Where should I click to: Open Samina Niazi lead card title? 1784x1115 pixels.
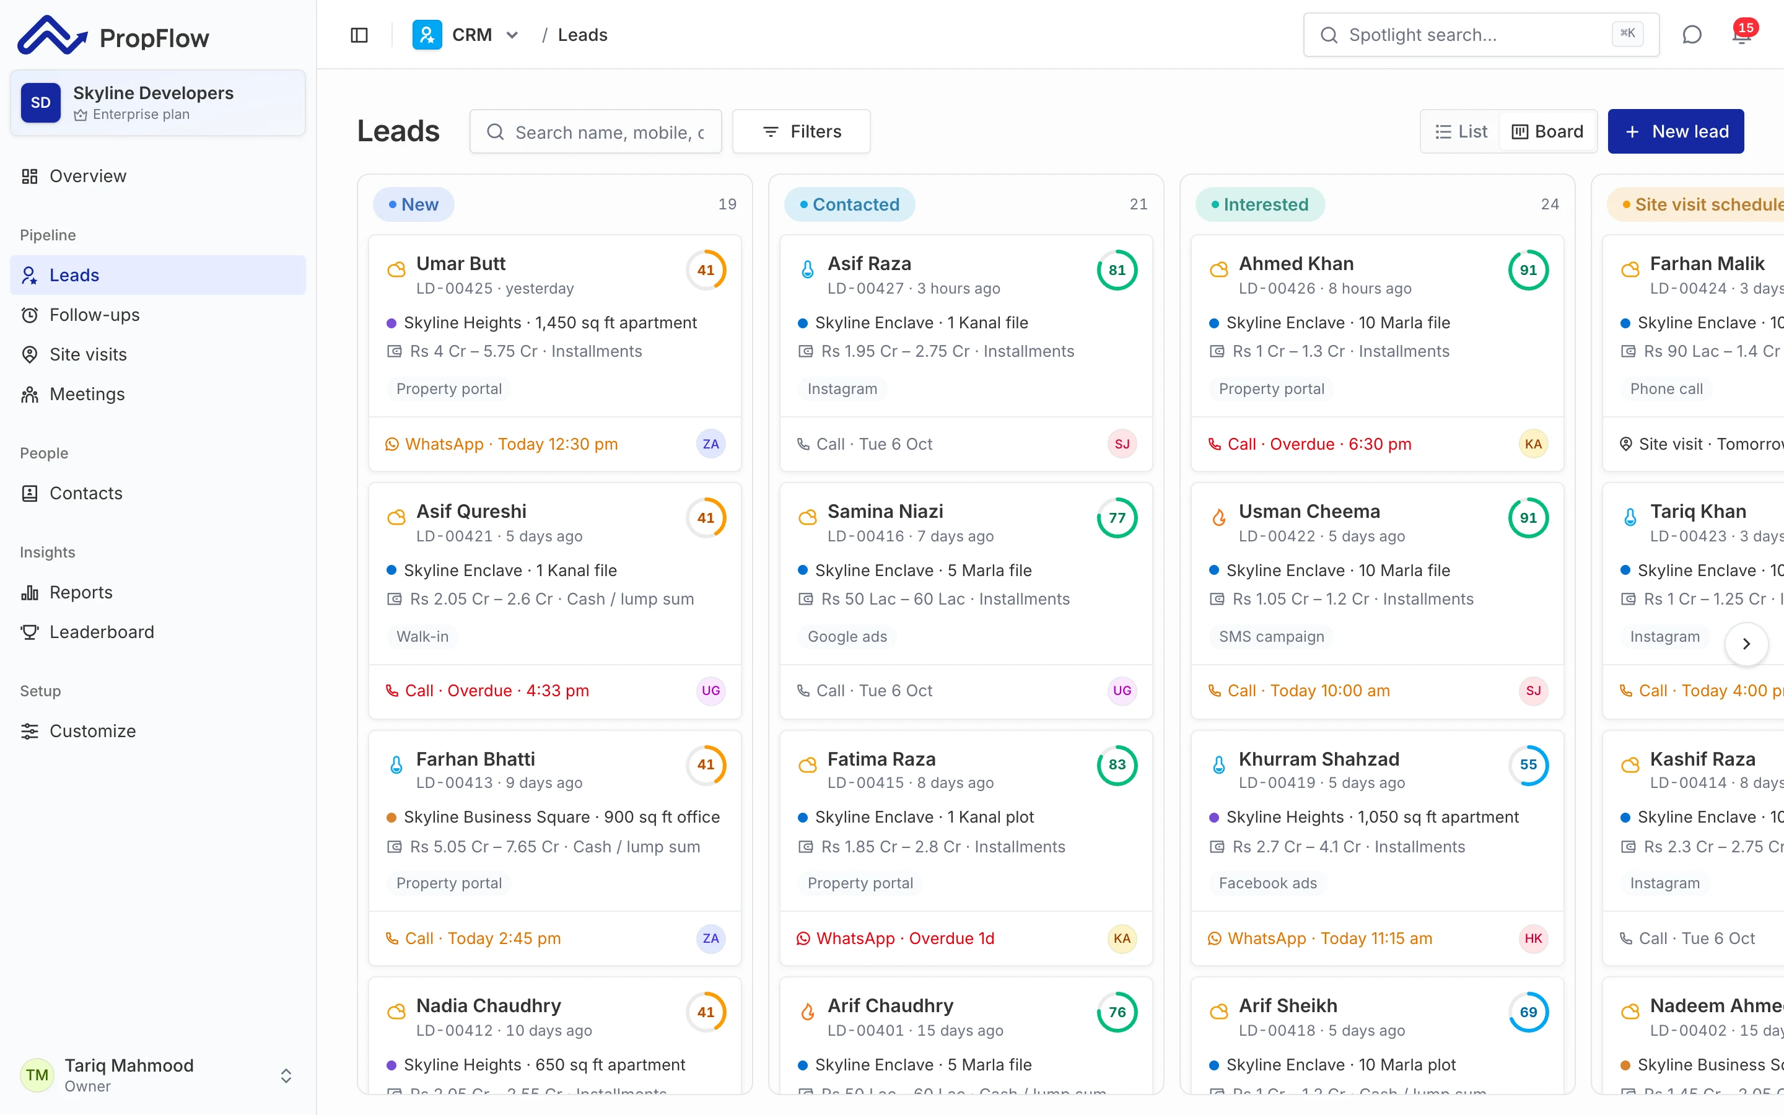885,511
